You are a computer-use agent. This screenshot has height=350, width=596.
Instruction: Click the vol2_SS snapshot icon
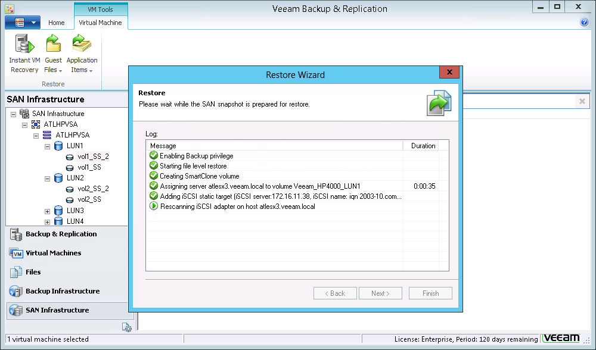click(70, 199)
